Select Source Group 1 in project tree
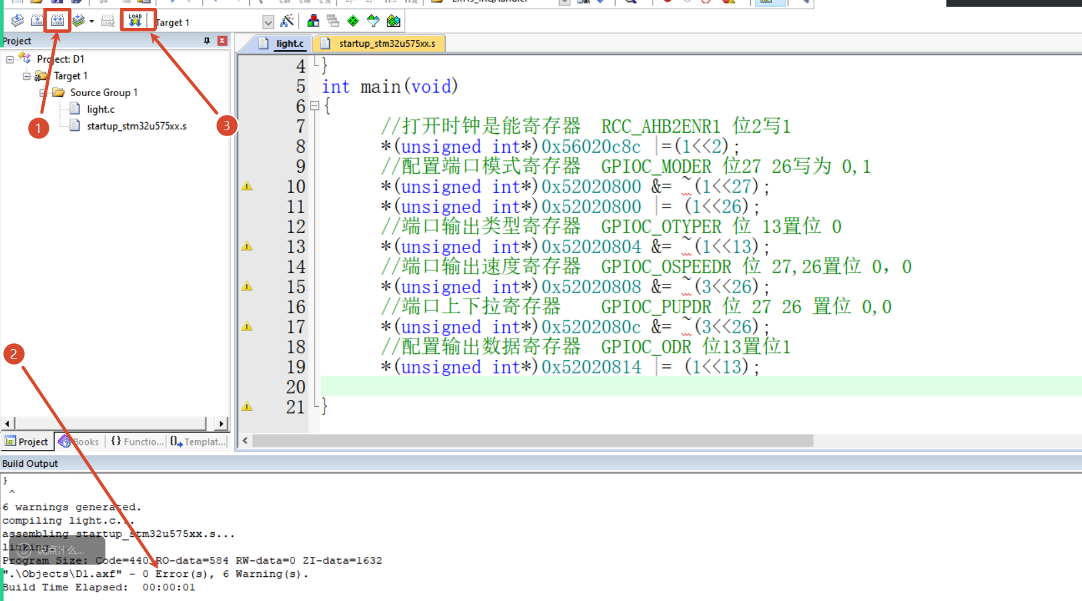 click(104, 93)
